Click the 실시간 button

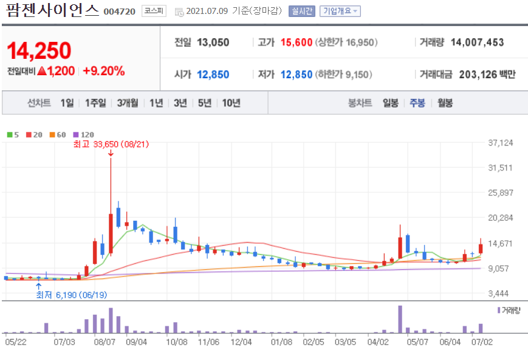tap(302, 11)
